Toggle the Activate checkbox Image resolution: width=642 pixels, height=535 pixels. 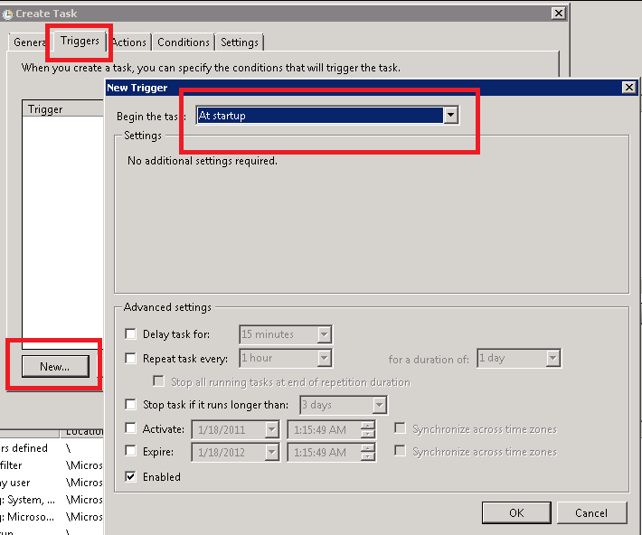tap(131, 429)
